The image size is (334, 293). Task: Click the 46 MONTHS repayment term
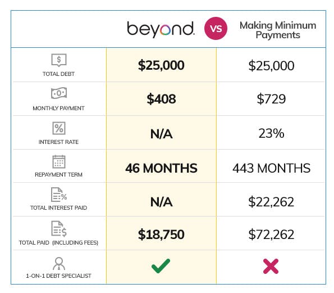(161, 168)
